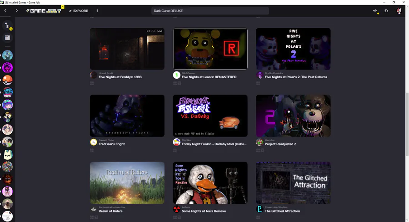Open the Project Readjusted 2 thumbnail
The width and height of the screenshot is (409, 222).
(x=293, y=116)
